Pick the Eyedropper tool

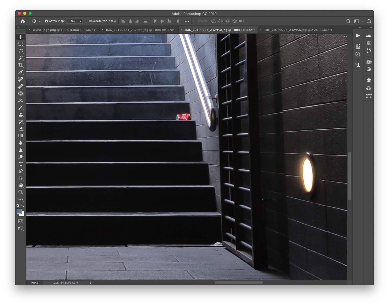pos(21,72)
